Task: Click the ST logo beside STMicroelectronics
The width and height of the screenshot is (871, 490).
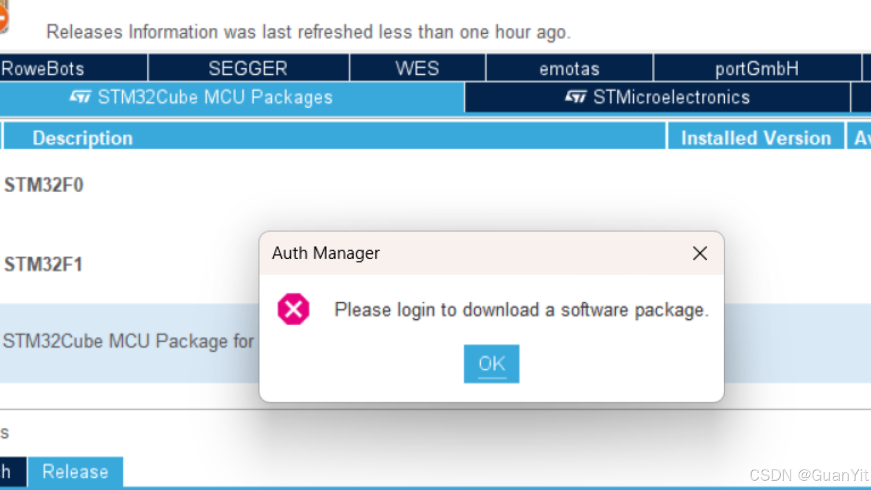Action: (576, 97)
